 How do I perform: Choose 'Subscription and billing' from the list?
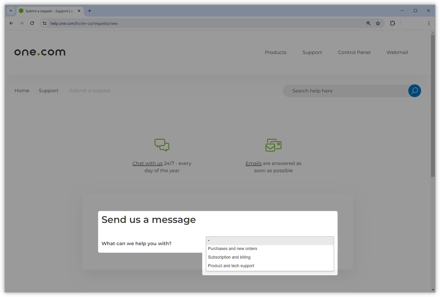pos(229,257)
